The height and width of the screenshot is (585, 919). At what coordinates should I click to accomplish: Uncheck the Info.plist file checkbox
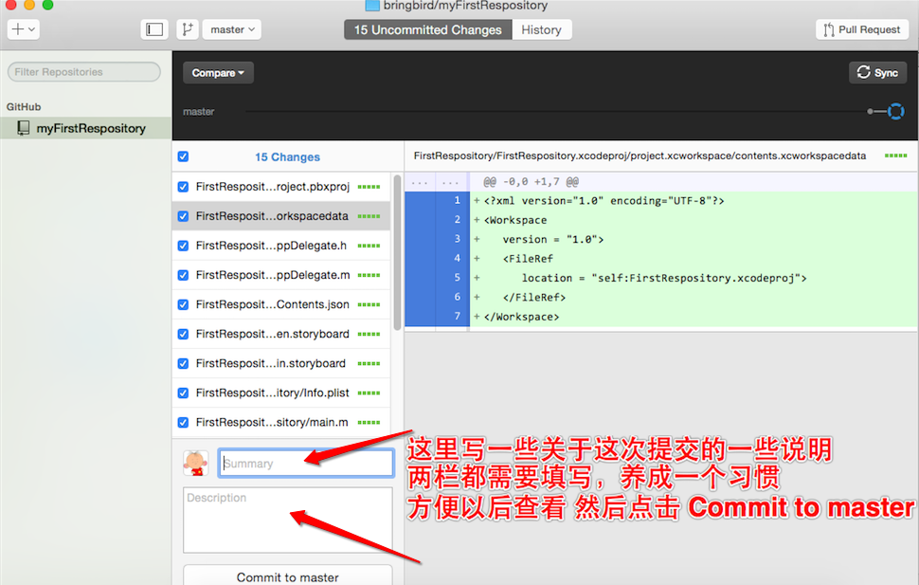[x=183, y=393]
